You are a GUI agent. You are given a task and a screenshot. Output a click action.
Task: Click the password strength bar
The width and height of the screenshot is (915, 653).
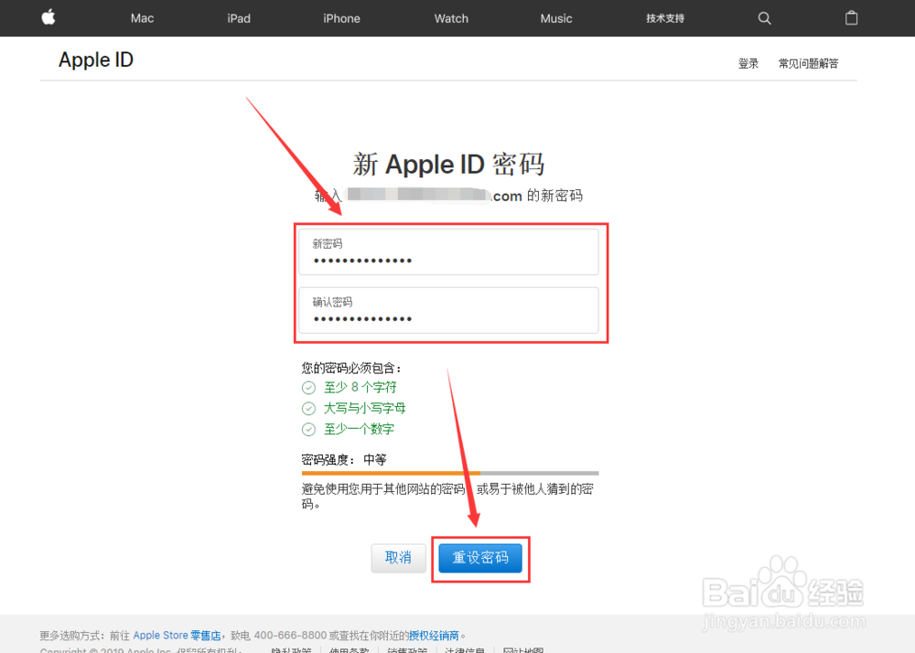tap(450, 473)
